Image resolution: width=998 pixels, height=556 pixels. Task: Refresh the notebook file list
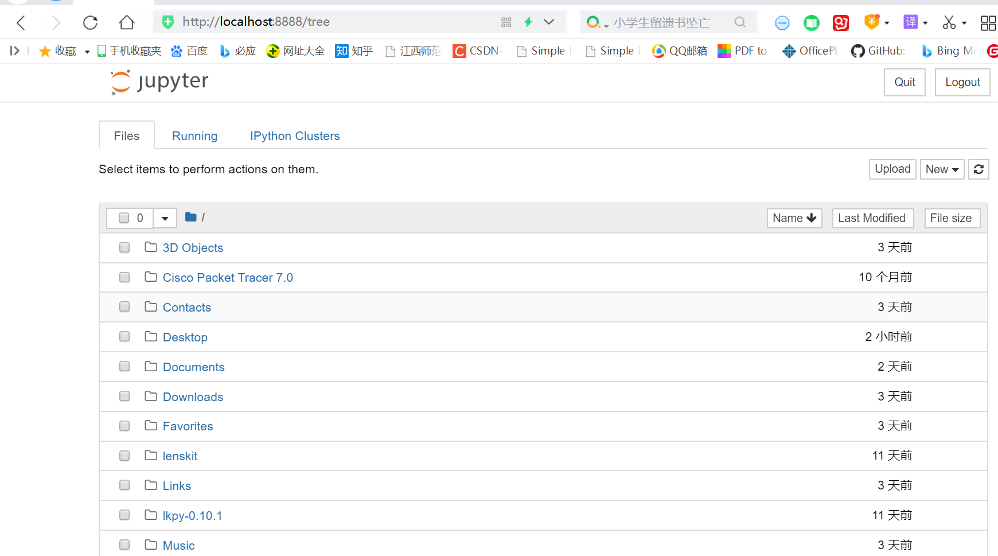pos(978,169)
